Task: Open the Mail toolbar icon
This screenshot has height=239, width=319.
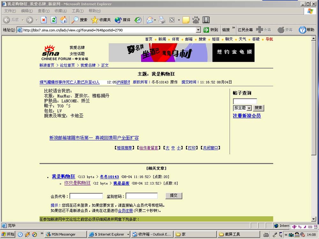Action: click(150, 20)
